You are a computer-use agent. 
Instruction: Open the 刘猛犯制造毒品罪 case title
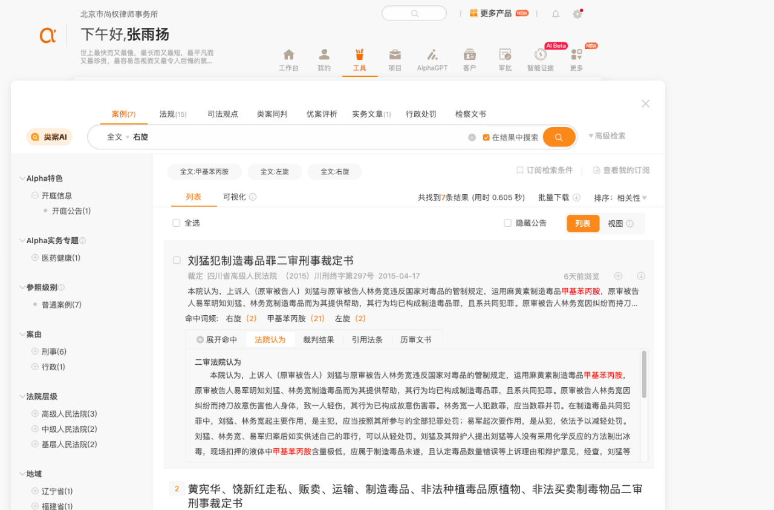(270, 261)
